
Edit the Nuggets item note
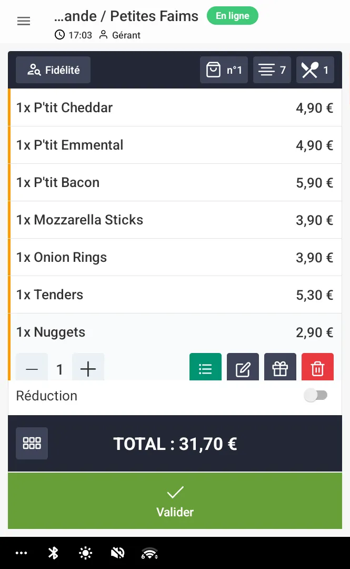(x=243, y=368)
